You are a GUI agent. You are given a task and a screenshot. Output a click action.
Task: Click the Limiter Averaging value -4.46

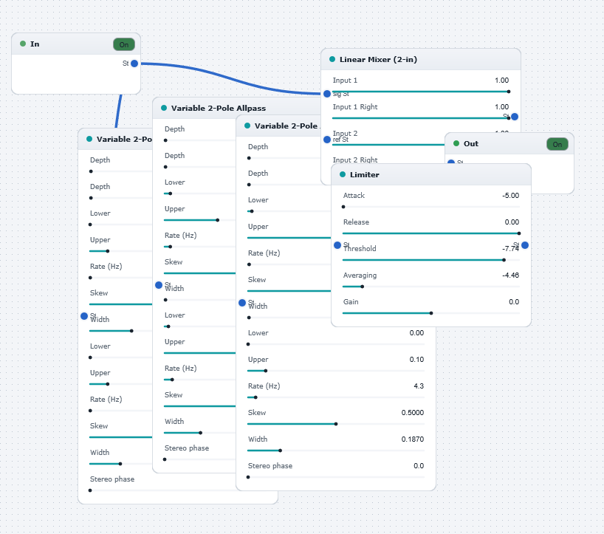510,275
